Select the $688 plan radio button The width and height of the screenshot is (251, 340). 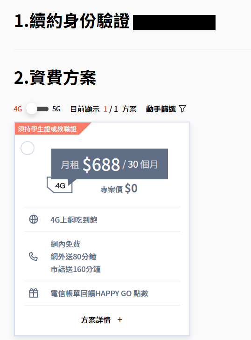pos(28,148)
